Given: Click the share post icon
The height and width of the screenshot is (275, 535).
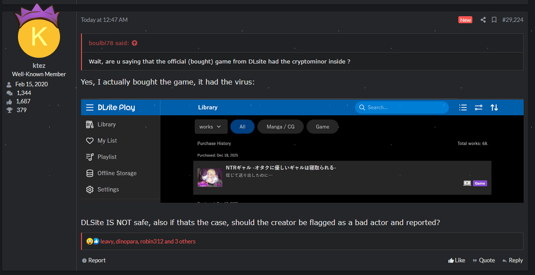Looking at the screenshot, I should (x=483, y=20).
